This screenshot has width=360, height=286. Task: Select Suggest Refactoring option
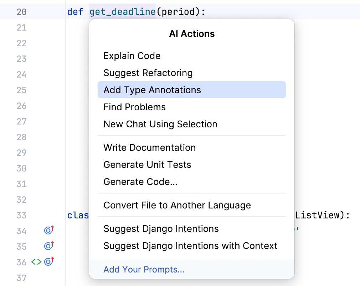148,73
